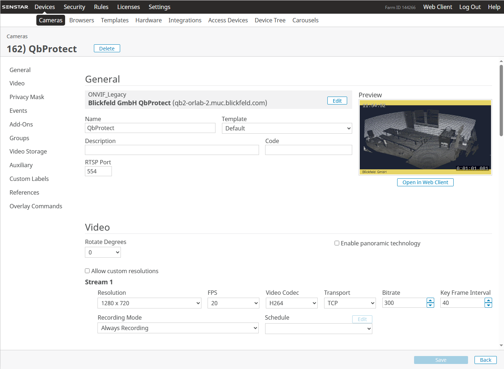Delete the QbProtect camera
Image resolution: width=504 pixels, height=369 pixels.
pos(107,49)
